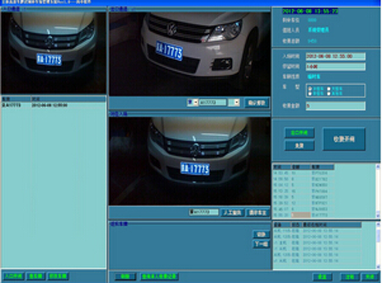Select the lower-right vehicle type radio option
382x283 pixels.
click(329, 93)
